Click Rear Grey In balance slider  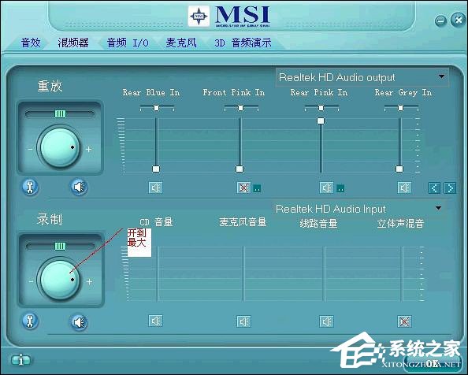401,108
